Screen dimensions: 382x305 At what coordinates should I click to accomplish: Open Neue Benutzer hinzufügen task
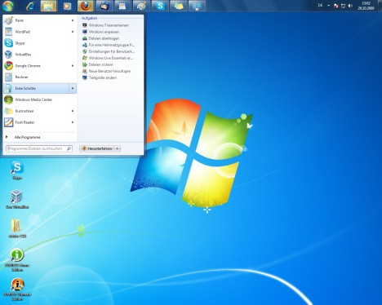pyautogui.click(x=107, y=71)
